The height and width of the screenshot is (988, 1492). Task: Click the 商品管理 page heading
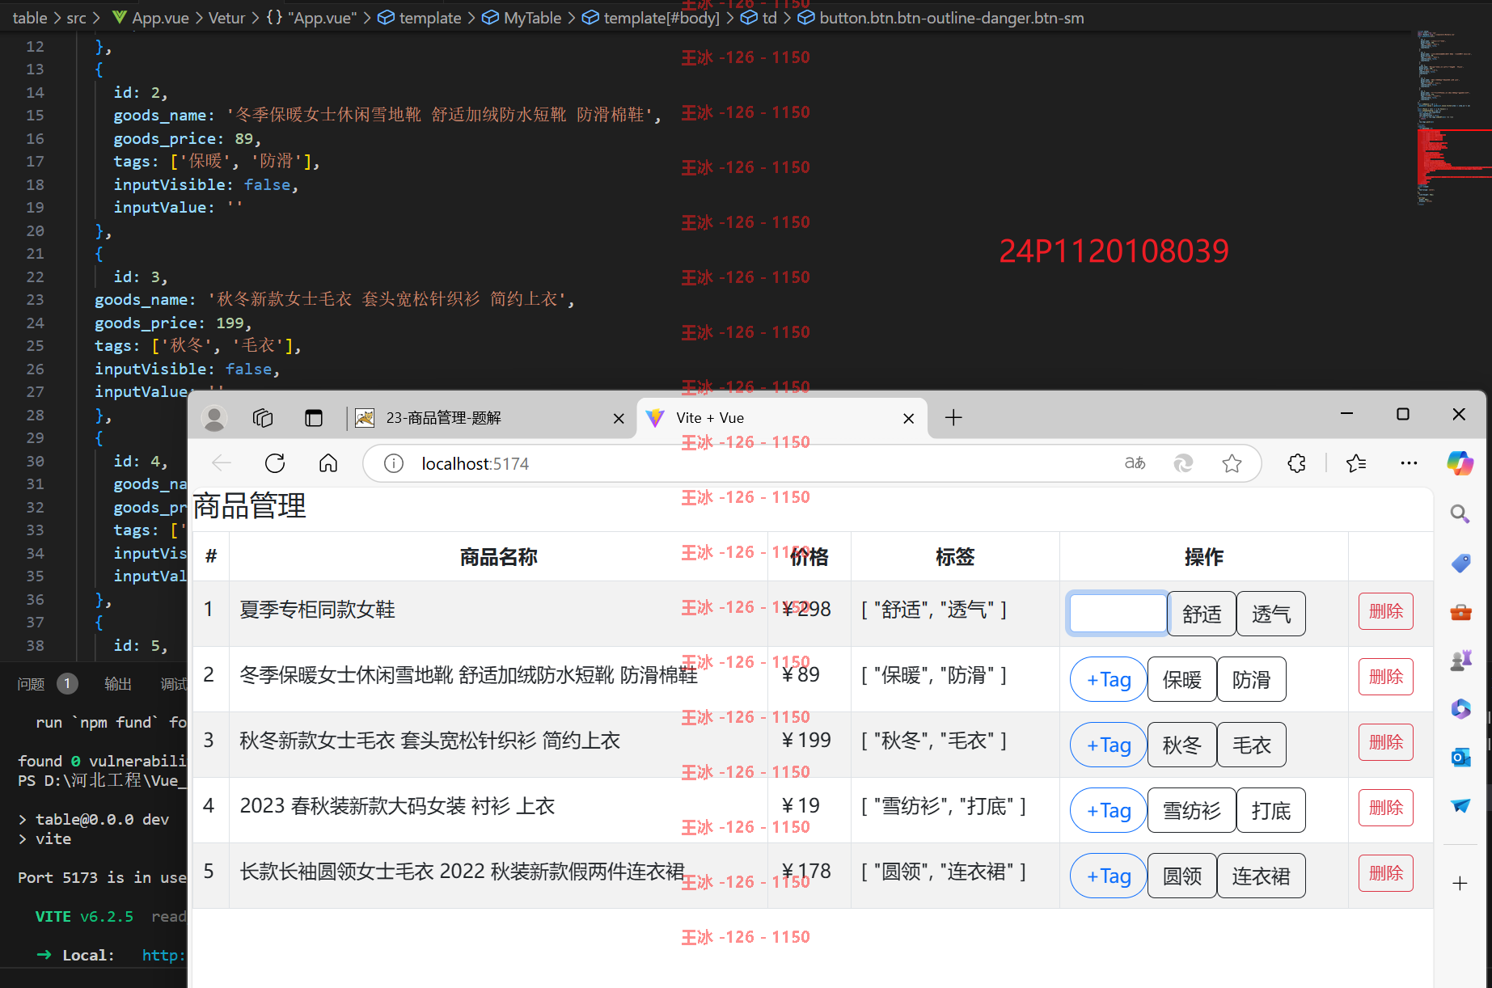tap(250, 506)
